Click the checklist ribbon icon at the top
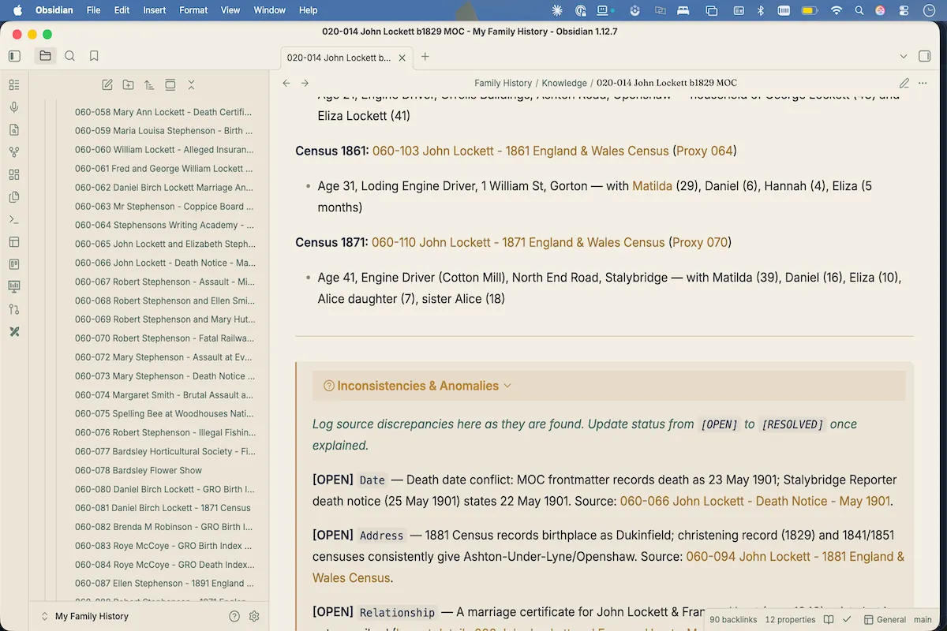Image resolution: width=947 pixels, height=631 pixels. [x=14, y=85]
